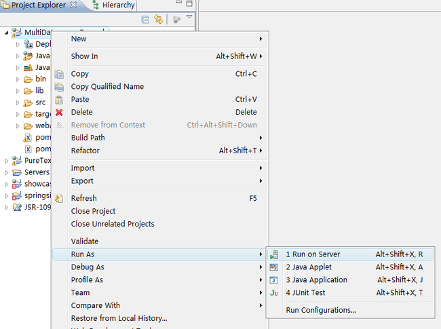Click the webapp folder icon
This screenshot has height=329, width=441.
[28, 125]
